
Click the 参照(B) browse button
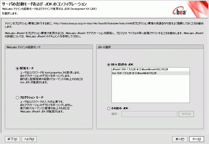coord(186,114)
